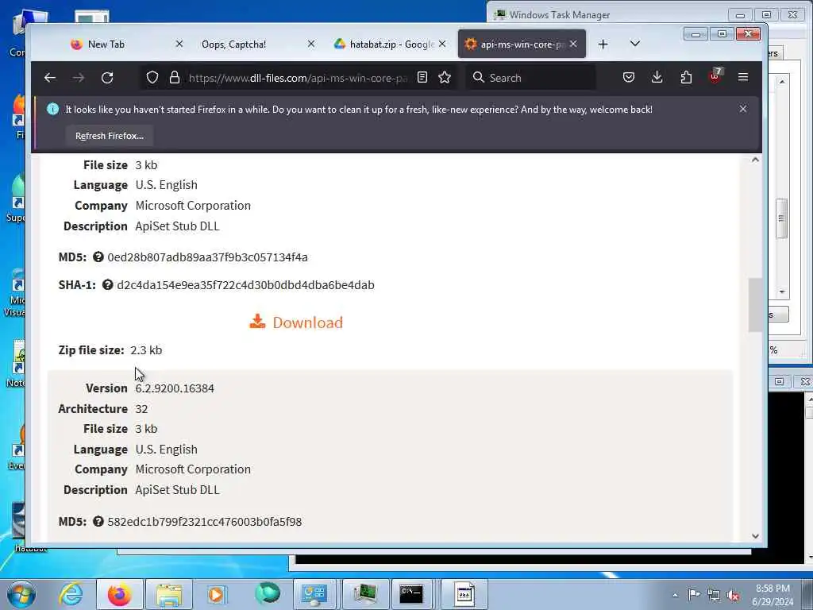Image resolution: width=813 pixels, height=610 pixels.
Task: Click the MD5 help icon beside 0ed28b807adb
Action: [x=98, y=257]
